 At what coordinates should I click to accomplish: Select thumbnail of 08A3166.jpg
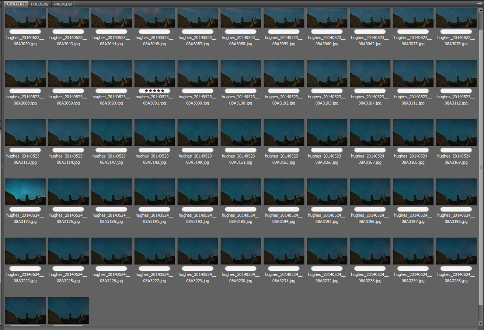click(x=327, y=133)
